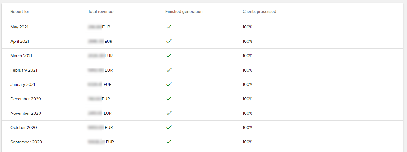Viewport: 407px width, 152px height.
Task: Click the green checkmark for March 2021
Action: (x=169, y=56)
